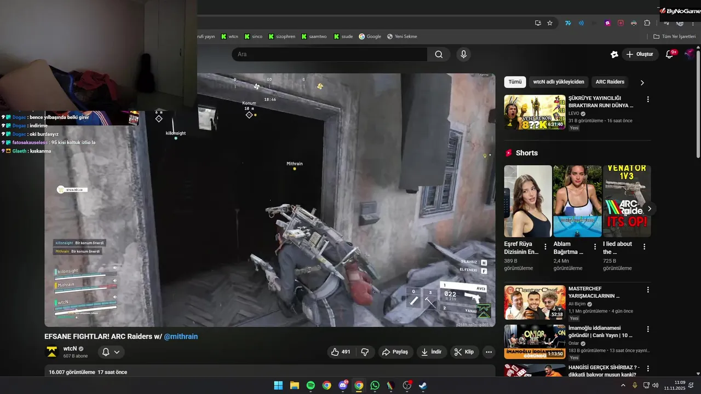
Task: Open Discord from the taskbar
Action: [x=343, y=385]
